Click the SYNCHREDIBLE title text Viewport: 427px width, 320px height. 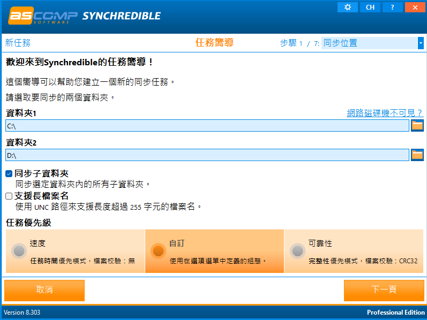[x=122, y=16]
